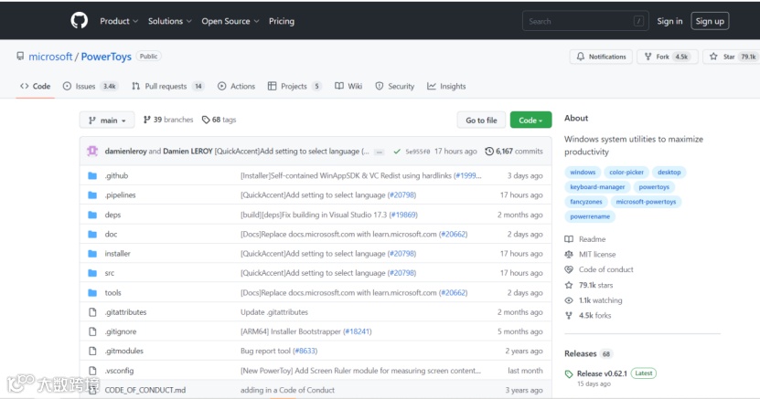Click the color-picker topic tag
760x399 pixels.
click(x=626, y=173)
